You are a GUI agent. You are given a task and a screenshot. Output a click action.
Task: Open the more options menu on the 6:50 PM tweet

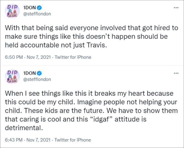coord(176,8)
